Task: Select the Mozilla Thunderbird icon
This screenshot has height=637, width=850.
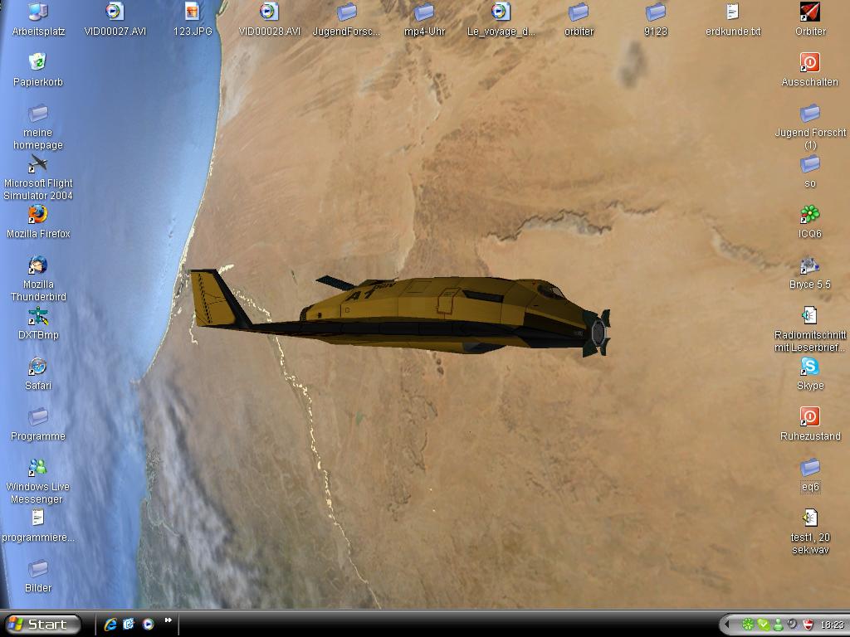Action: 38,265
